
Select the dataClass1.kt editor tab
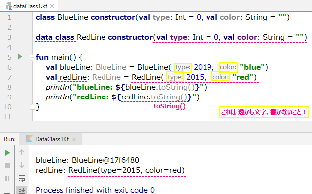pos(29,6)
